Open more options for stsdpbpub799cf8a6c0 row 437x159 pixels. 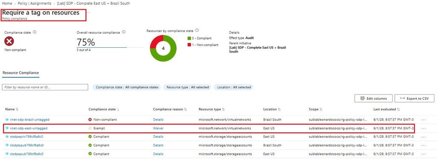click(424, 145)
